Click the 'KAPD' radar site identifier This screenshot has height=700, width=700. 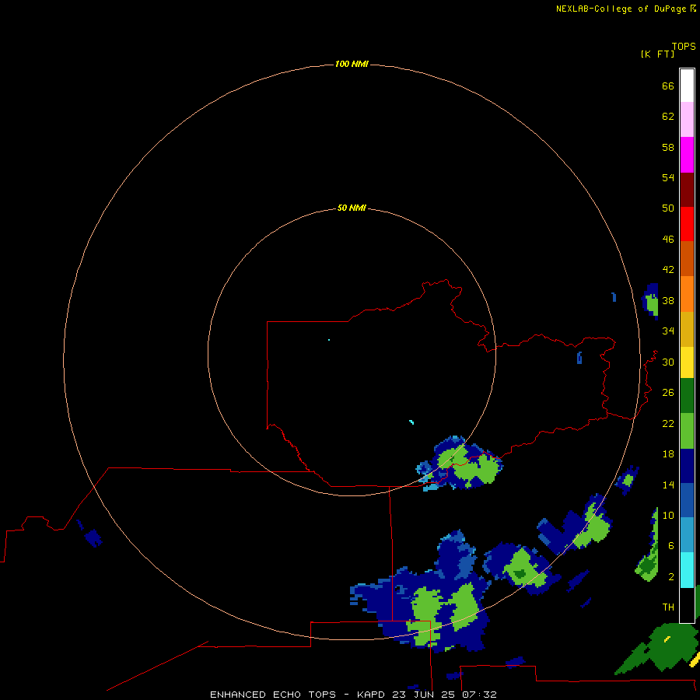(370, 695)
